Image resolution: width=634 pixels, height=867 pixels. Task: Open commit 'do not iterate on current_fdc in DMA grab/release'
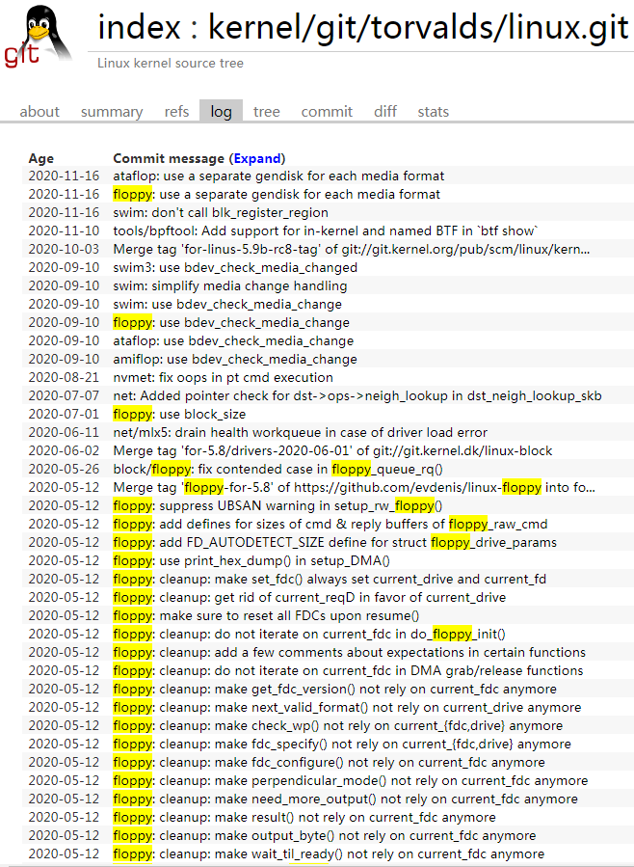(x=348, y=669)
